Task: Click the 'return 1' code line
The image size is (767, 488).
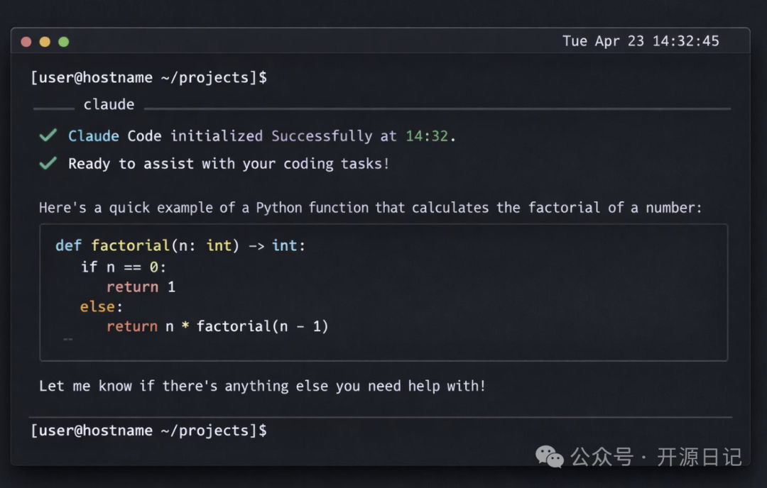Action: pos(141,287)
